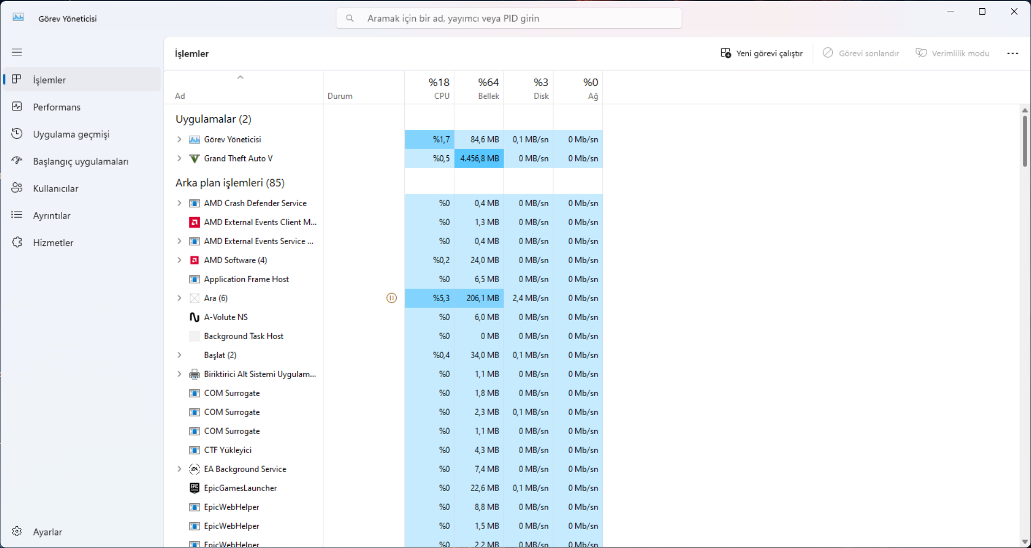Sort processes by Ağ column
The image size is (1031, 548).
click(x=578, y=87)
